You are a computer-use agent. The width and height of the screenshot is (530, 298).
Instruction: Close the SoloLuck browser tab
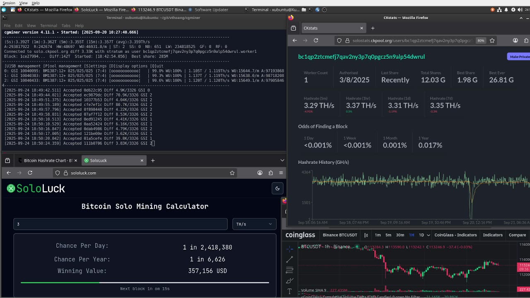142,161
